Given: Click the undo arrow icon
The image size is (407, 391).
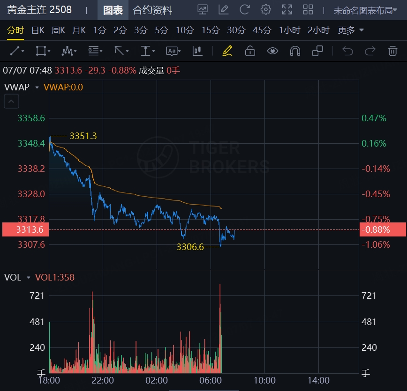Looking at the screenshot, I should click(x=347, y=51).
